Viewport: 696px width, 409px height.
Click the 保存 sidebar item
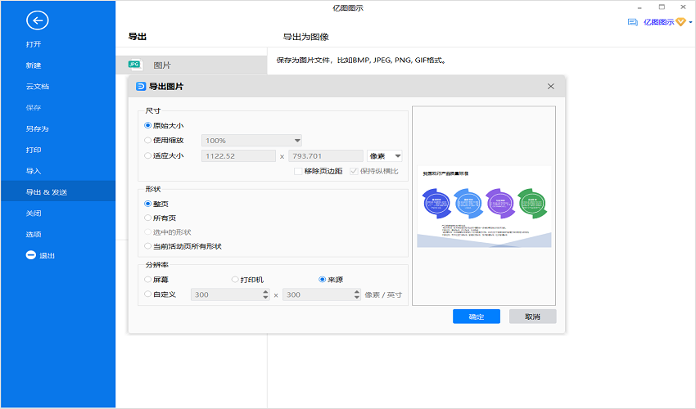[34, 108]
